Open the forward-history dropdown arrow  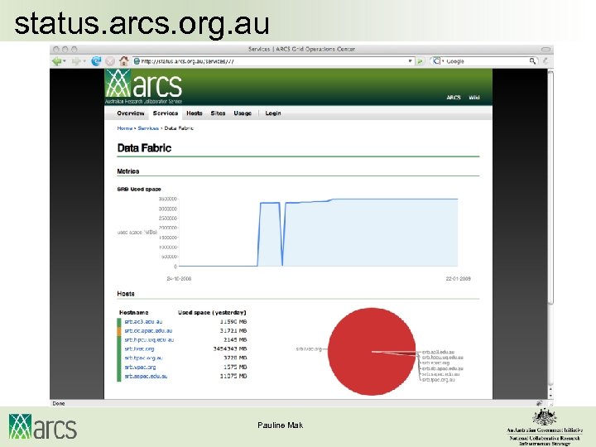pyautogui.click(x=84, y=61)
